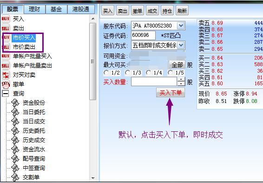Click the 买一 price 8.64

pyautogui.click(x=217, y=58)
